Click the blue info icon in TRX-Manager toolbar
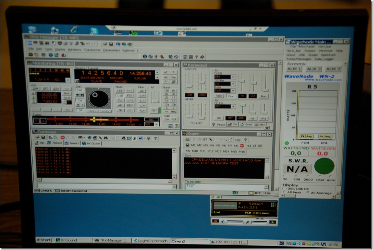 (145, 56)
